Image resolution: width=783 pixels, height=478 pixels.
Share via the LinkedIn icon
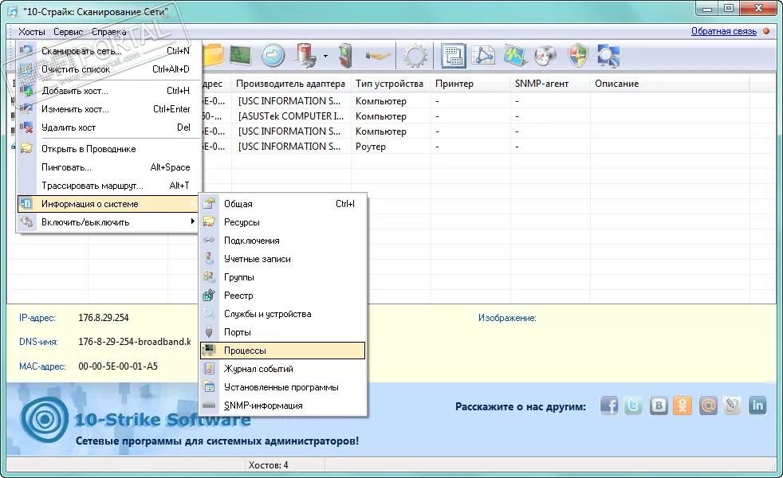tap(757, 406)
